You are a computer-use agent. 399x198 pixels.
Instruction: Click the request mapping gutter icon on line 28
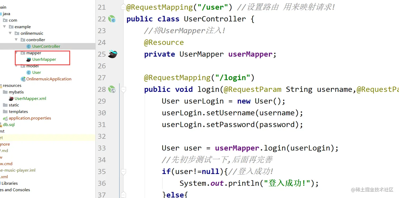[x=112, y=89]
